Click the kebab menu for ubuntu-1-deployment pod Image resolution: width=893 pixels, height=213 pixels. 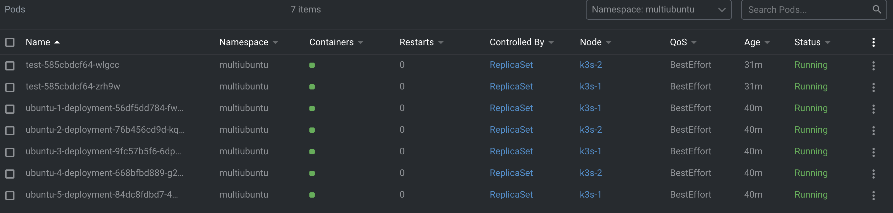click(873, 109)
